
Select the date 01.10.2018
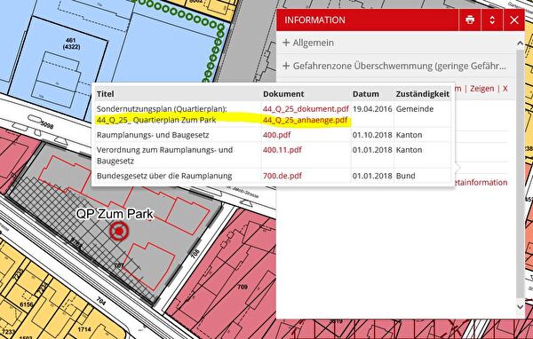[372, 135]
